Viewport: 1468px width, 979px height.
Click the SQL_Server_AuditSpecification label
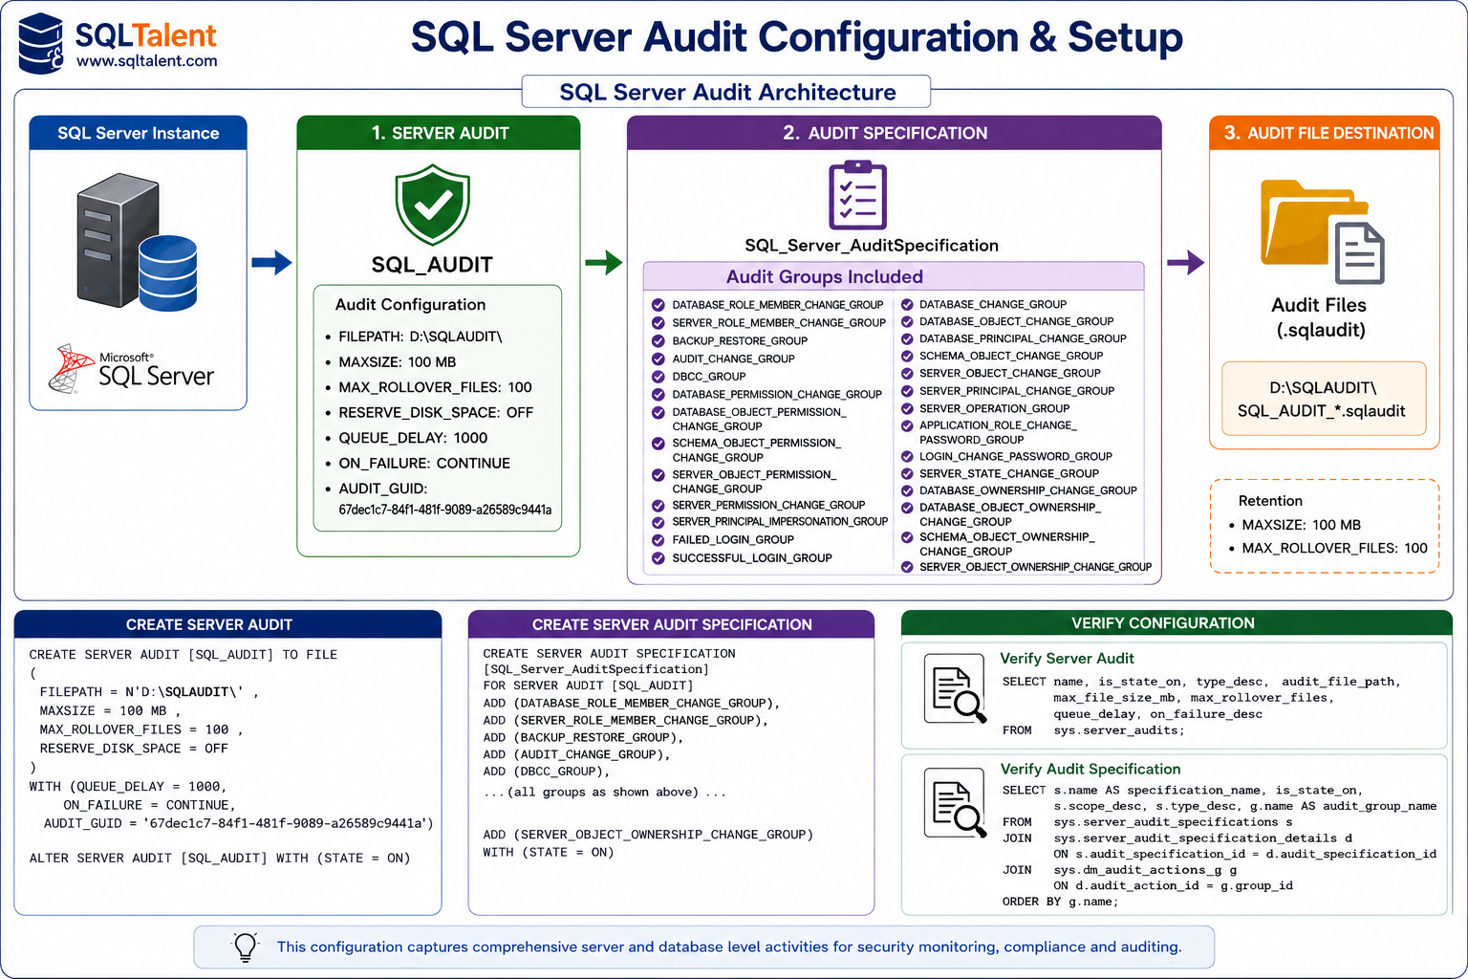pyautogui.click(x=872, y=246)
